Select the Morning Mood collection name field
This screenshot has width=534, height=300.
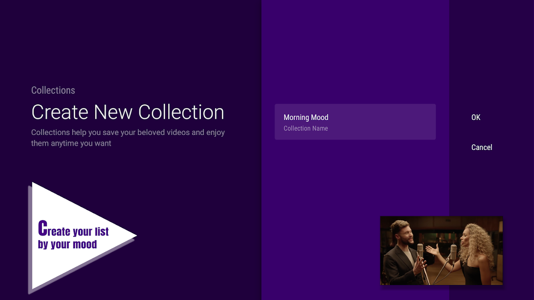coord(355,122)
